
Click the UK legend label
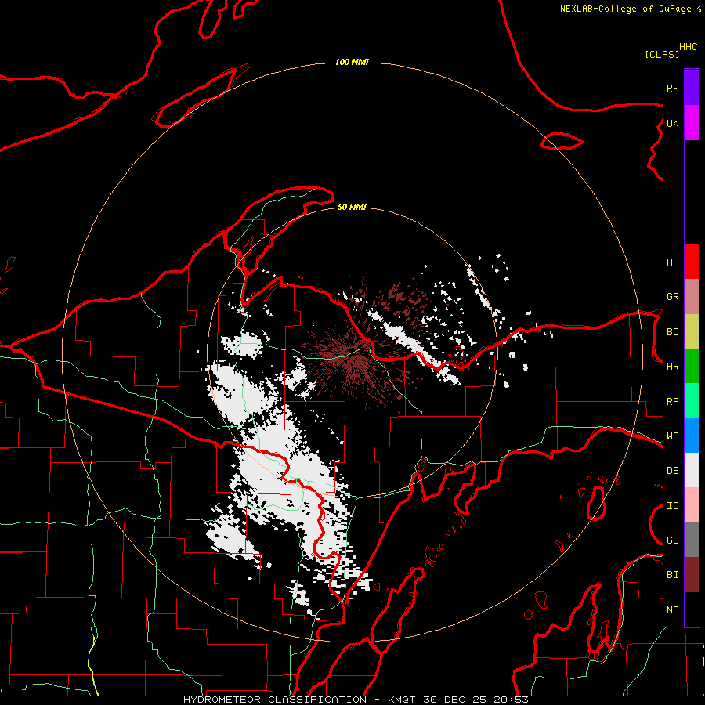672,123
